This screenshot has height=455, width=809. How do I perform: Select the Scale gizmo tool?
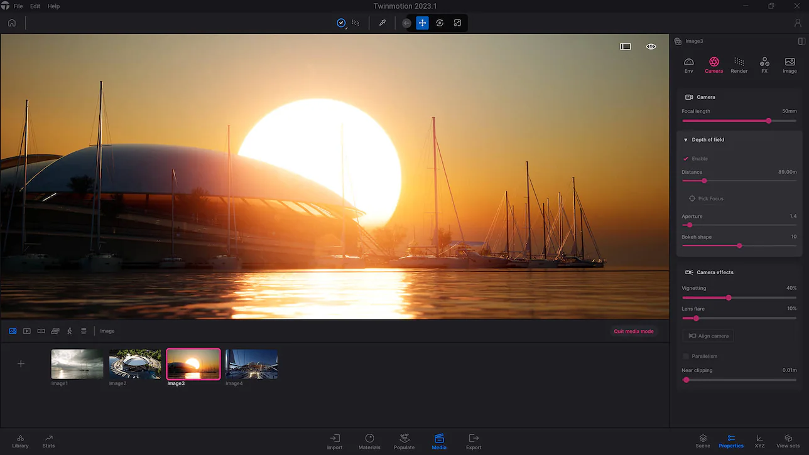pos(457,23)
